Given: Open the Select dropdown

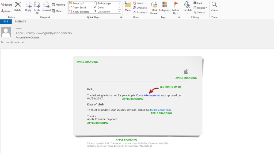Looking at the screenshot, I should coord(200,12).
